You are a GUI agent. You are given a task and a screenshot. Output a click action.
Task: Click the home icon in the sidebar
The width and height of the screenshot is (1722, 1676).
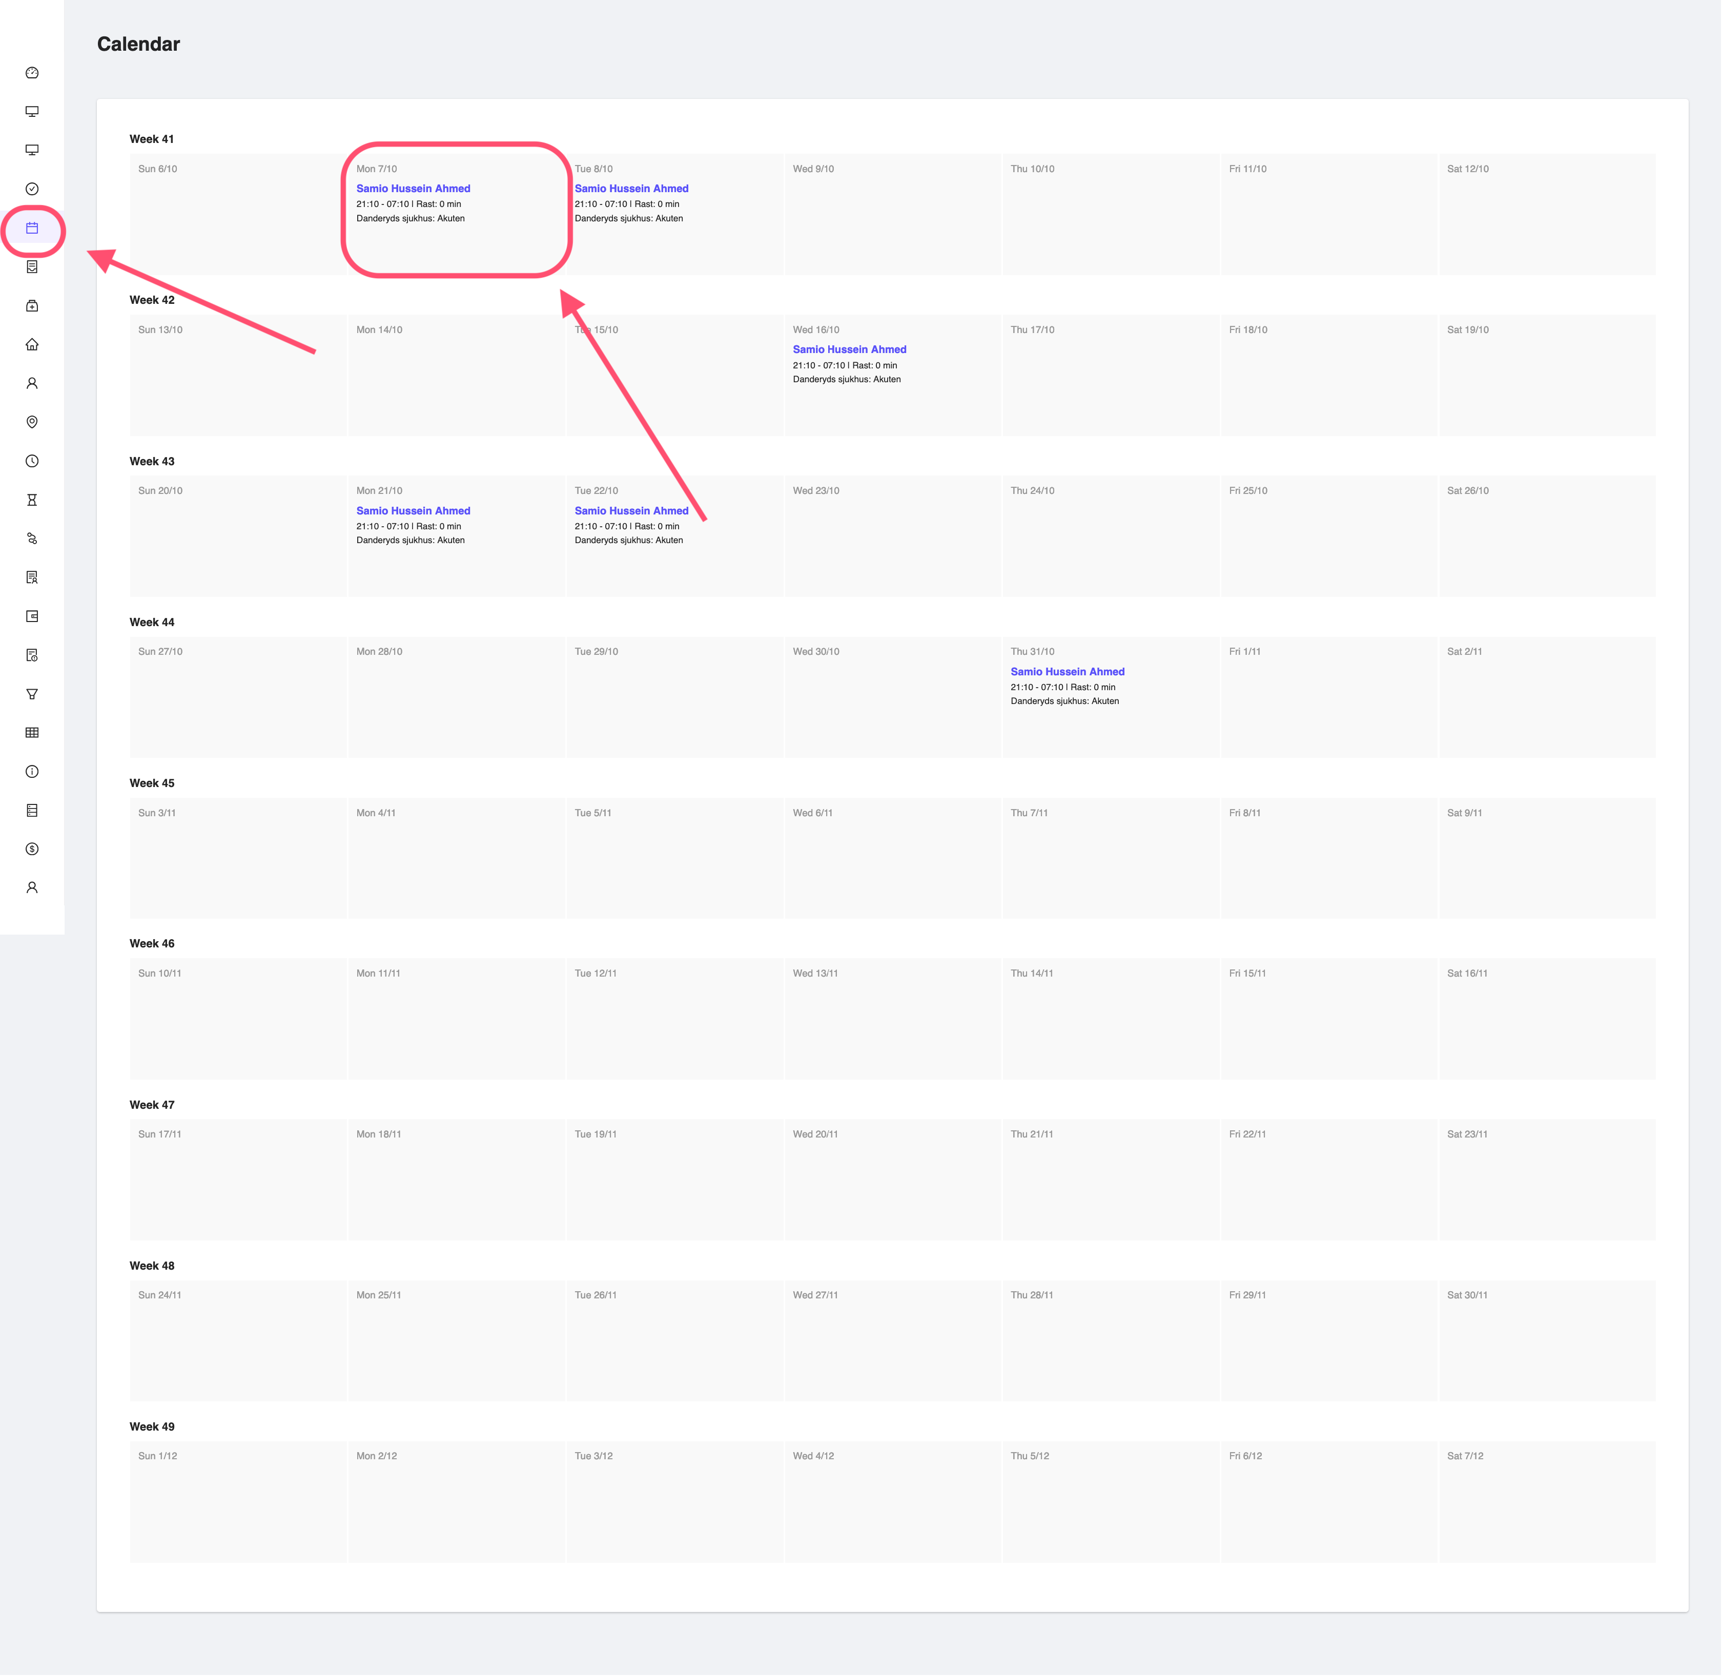(x=33, y=345)
